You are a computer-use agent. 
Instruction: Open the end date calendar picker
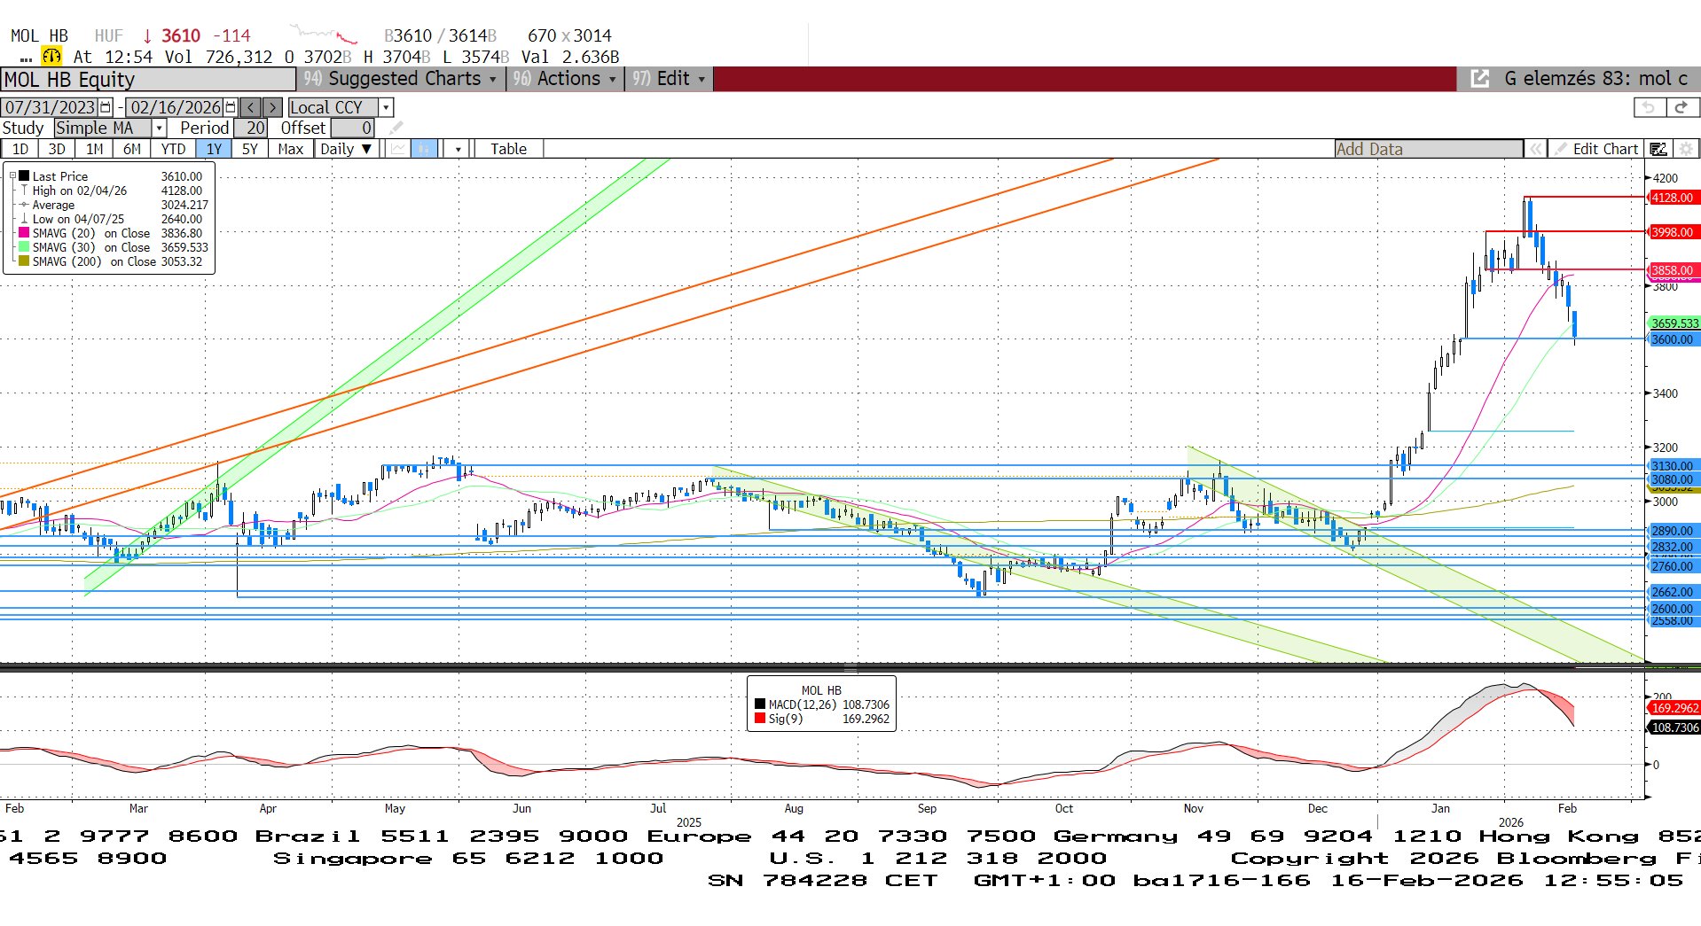pyautogui.click(x=231, y=107)
